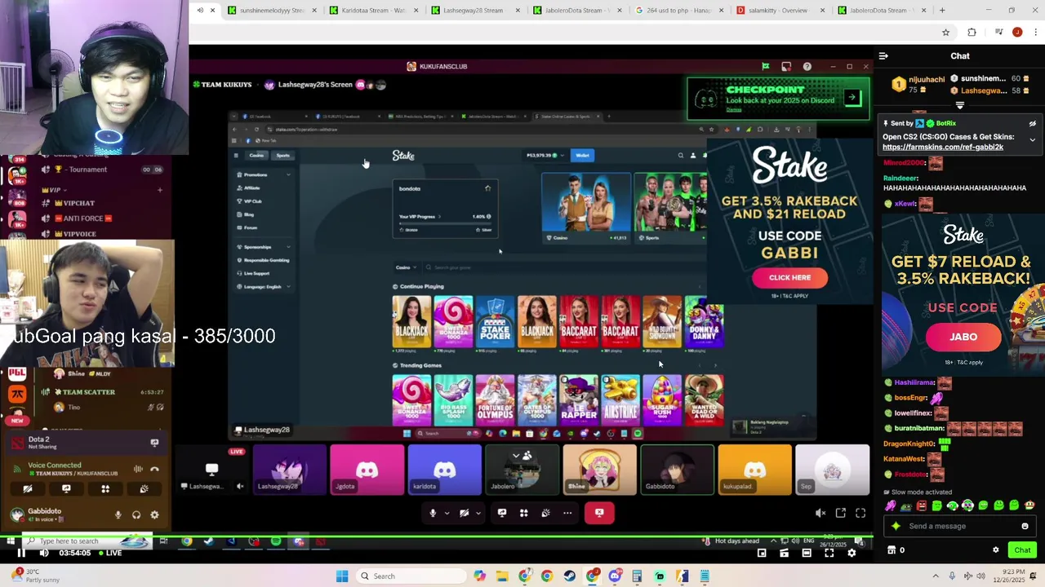Open the chat emoji picker

[1025, 526]
